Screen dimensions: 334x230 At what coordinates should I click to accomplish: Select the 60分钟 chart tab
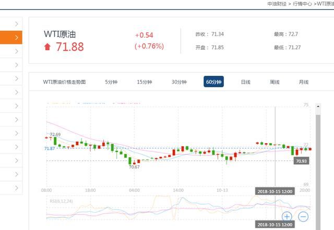pyautogui.click(x=213, y=82)
